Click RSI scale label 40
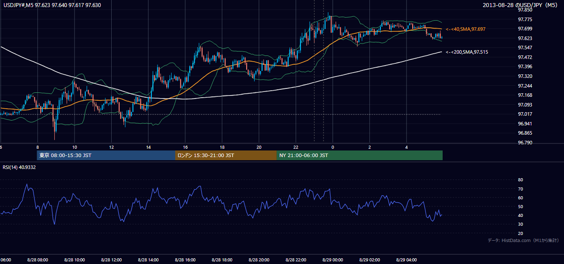 520,215
